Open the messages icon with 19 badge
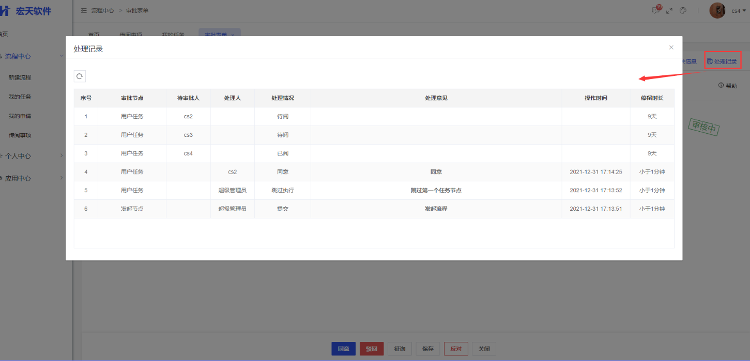 pos(656,10)
